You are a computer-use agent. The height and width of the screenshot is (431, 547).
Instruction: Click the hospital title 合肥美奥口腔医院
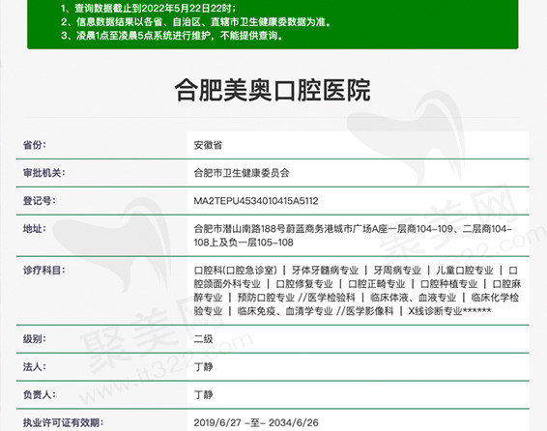point(273,90)
